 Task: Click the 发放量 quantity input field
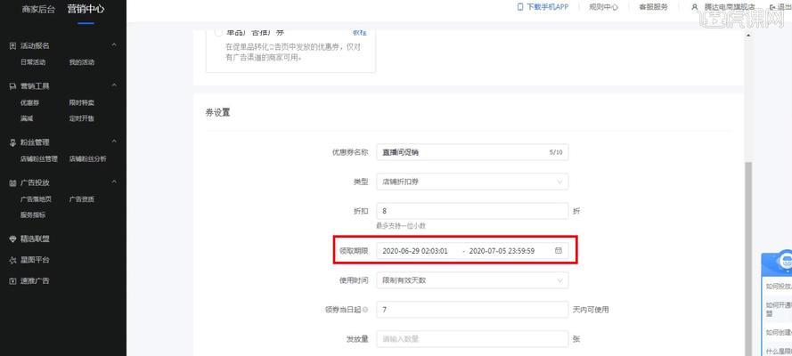[x=472, y=339]
